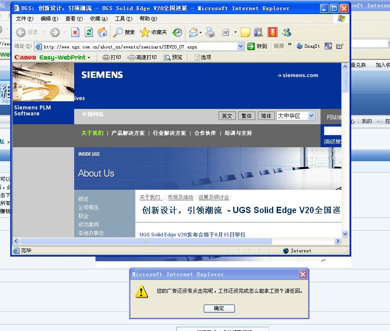The width and height of the screenshot is (390, 331).
Task: Close the Microsoft Internet Explorer alert dialog
Action: [x=303, y=274]
